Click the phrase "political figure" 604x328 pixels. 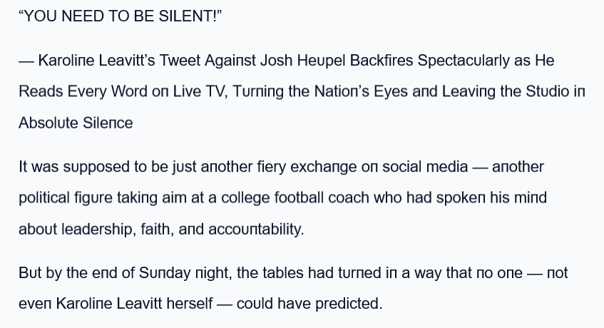coord(65,198)
